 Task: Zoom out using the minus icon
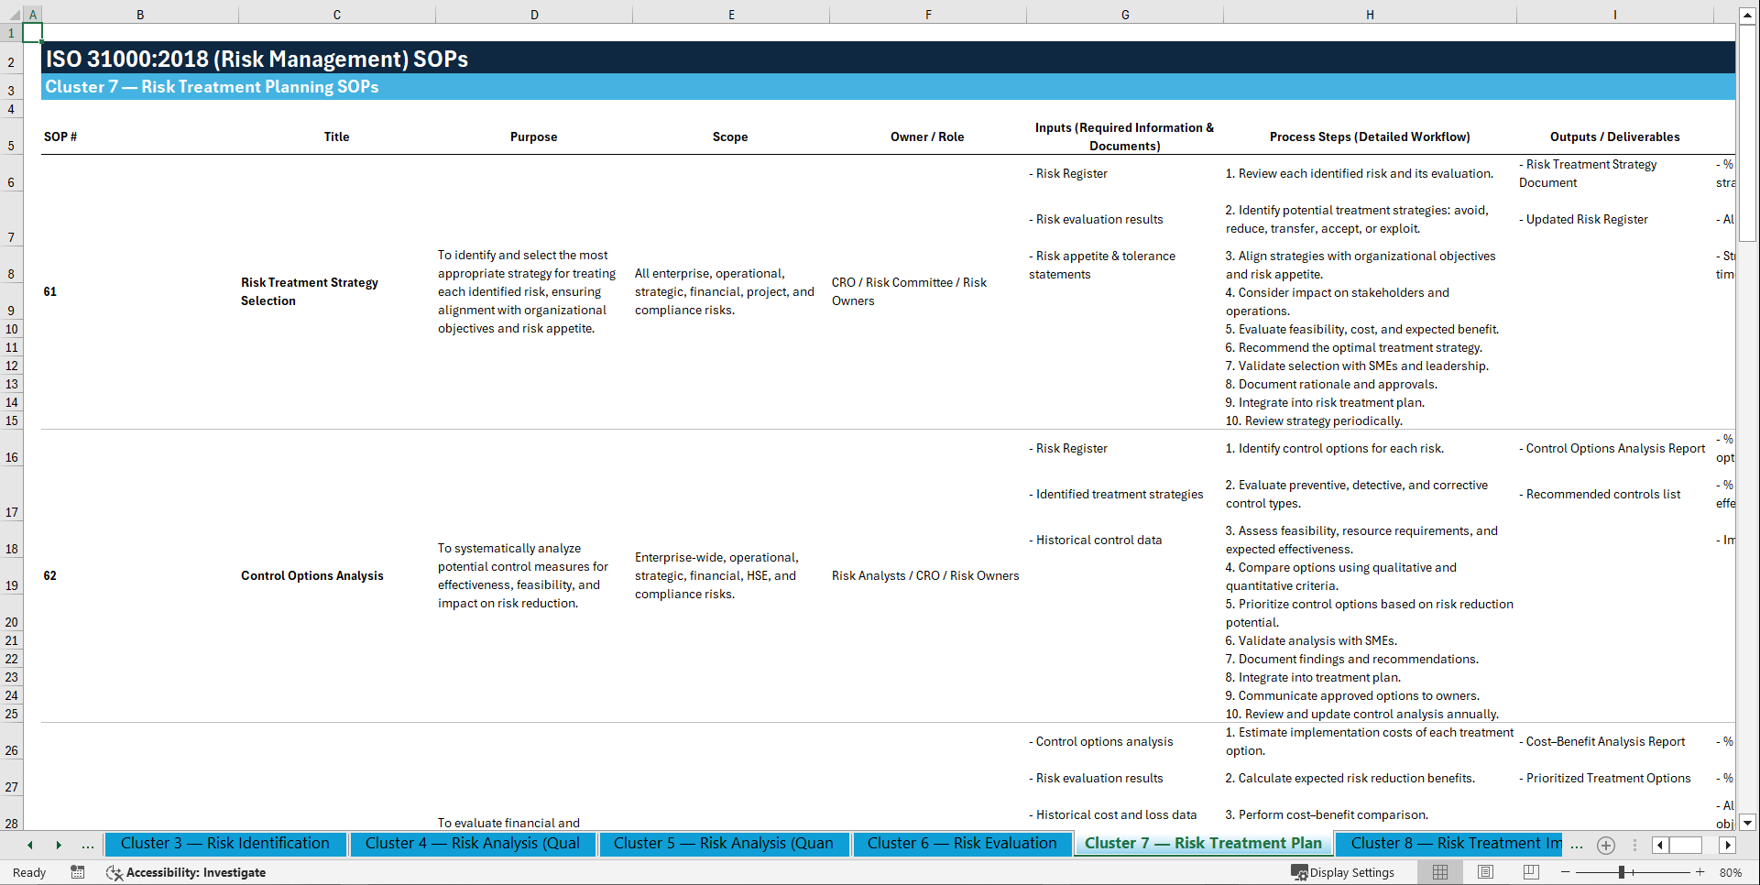tap(1565, 872)
